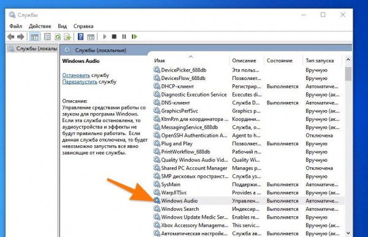
Task: Maximize the Службы window
Action: [x=323, y=15]
